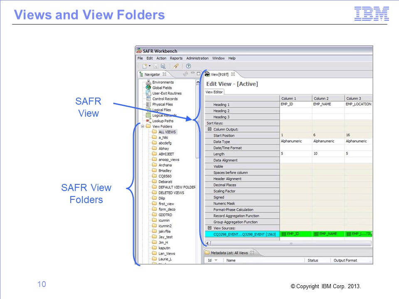Click the EMP_NAME heading cell
Viewport: 399px width, 299px height.
coord(328,104)
